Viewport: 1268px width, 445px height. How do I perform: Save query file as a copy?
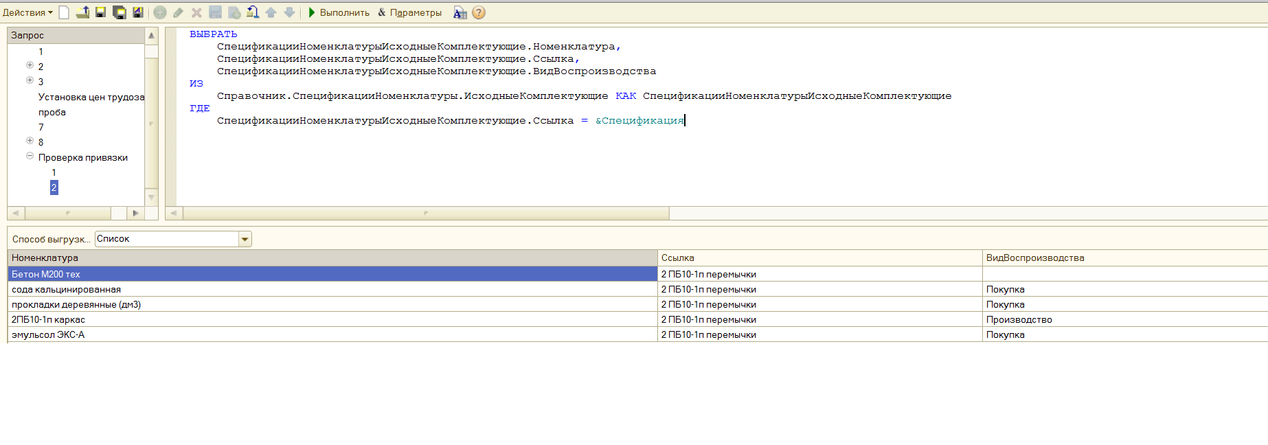click(x=138, y=12)
